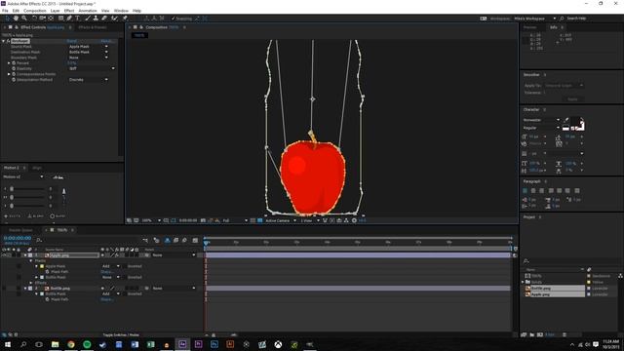Collapse Masks group under Apple.png
Viewport: 624px width, 351px height.
31,260
